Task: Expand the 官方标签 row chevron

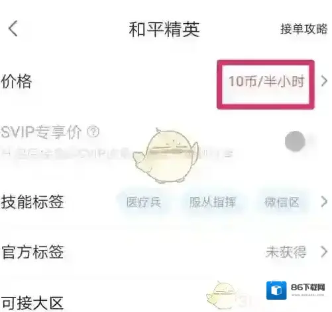Action: [x=324, y=252]
